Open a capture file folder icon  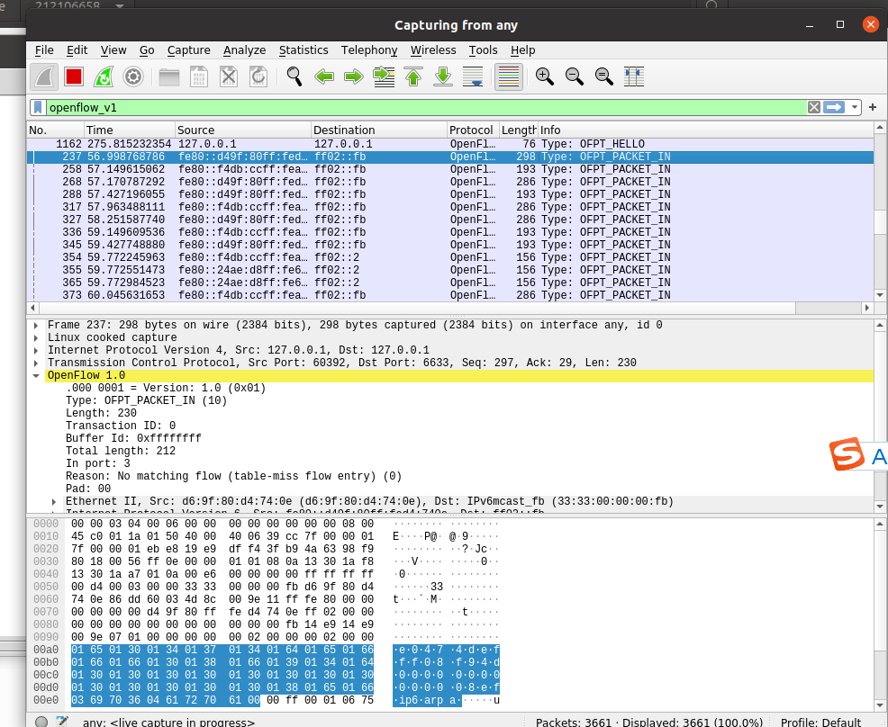coord(168,76)
